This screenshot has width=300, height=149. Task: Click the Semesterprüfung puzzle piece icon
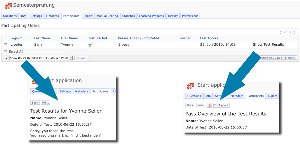(x=8, y=6)
